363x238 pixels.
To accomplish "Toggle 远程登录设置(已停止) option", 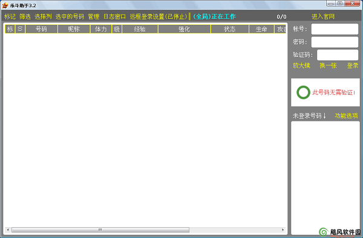I will (x=159, y=17).
